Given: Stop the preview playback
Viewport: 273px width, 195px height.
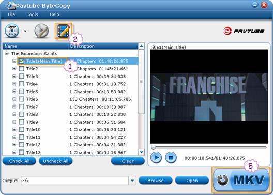Looking at the screenshot, I should point(171,158).
